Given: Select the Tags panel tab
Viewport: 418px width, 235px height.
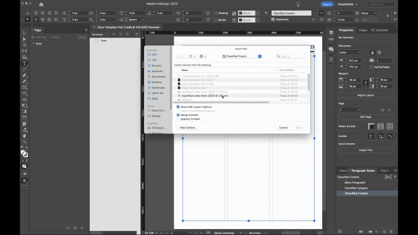Looking at the screenshot, I should click(38, 30).
